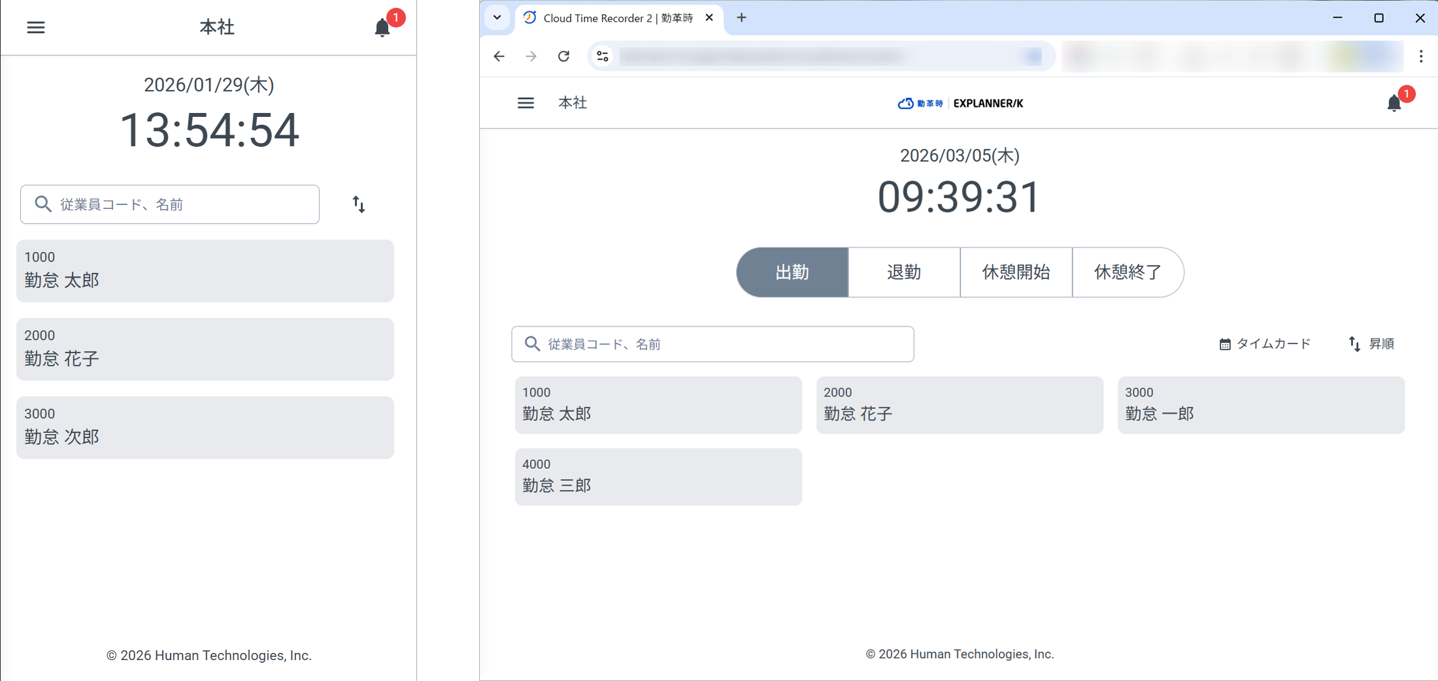Open a new browser tab
Screen dimensions: 1438x681
tap(741, 18)
